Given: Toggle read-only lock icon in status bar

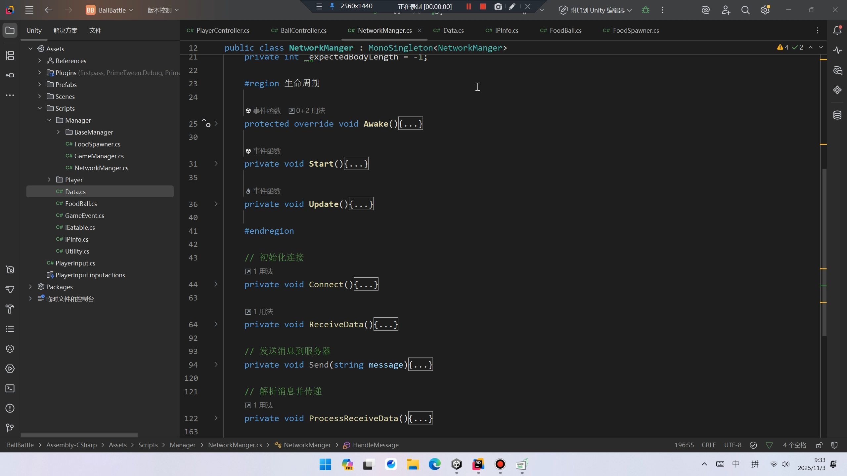Looking at the screenshot, I should tap(819, 445).
